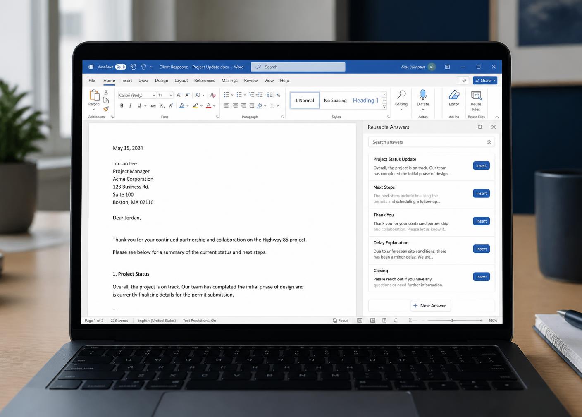
Task: Insert the Delay Explanation answer
Action: point(481,249)
